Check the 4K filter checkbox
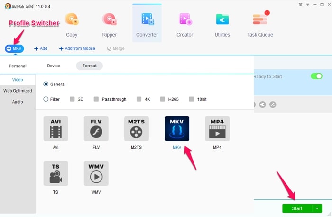Viewport: 332px width, 217px height. coord(139,99)
